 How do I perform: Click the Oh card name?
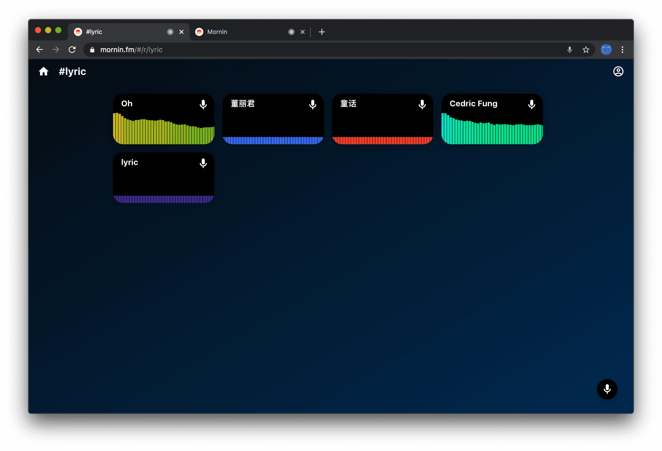click(127, 104)
